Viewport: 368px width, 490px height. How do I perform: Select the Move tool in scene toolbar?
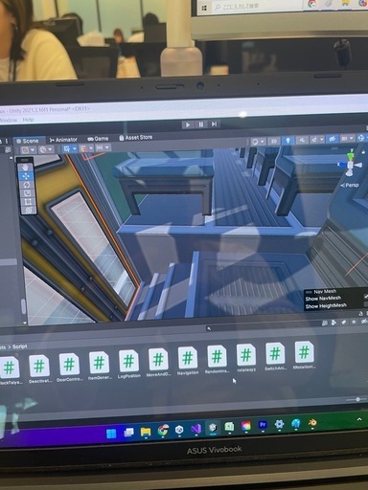click(x=26, y=176)
